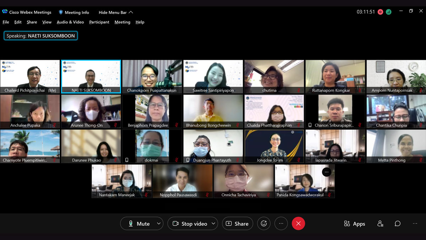Open the Meeting menu
426x240 pixels.
[x=122, y=22]
